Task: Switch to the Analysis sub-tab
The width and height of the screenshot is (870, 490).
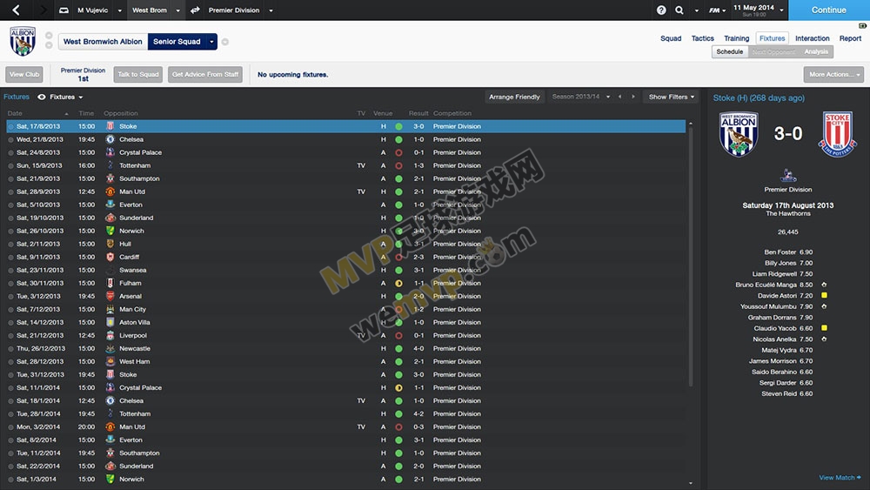Action: tap(816, 51)
